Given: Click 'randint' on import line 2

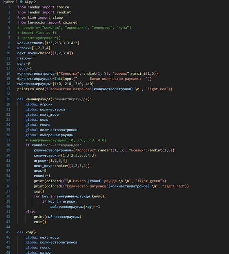Looking at the screenshot, I should [64, 12].
